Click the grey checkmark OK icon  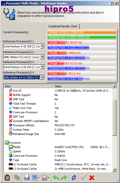click(x=84, y=178)
